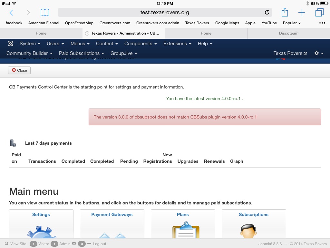
Task: Click the Joomla logo icon
Action: coord(11,44)
